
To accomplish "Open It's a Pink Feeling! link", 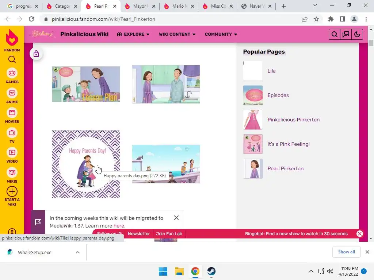I will tap(289, 144).
